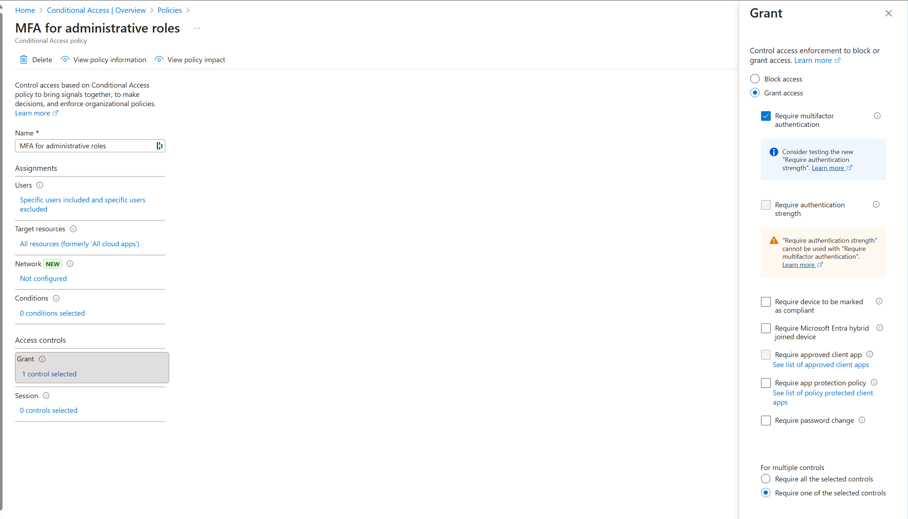
Task: Select the Block access radio button
Action: [755, 79]
